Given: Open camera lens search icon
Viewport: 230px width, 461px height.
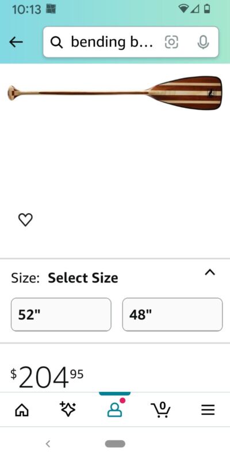Looking at the screenshot, I should (x=171, y=42).
